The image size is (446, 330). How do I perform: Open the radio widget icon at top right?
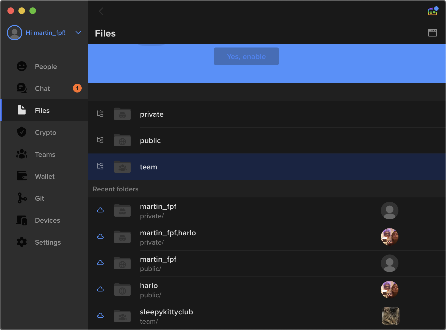click(x=433, y=11)
